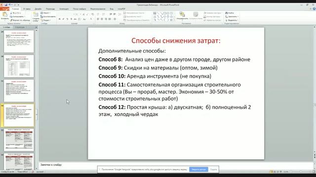Open the Design (Дизайн) ribbon tab
This screenshot has height=177, width=316.
[38, 9]
